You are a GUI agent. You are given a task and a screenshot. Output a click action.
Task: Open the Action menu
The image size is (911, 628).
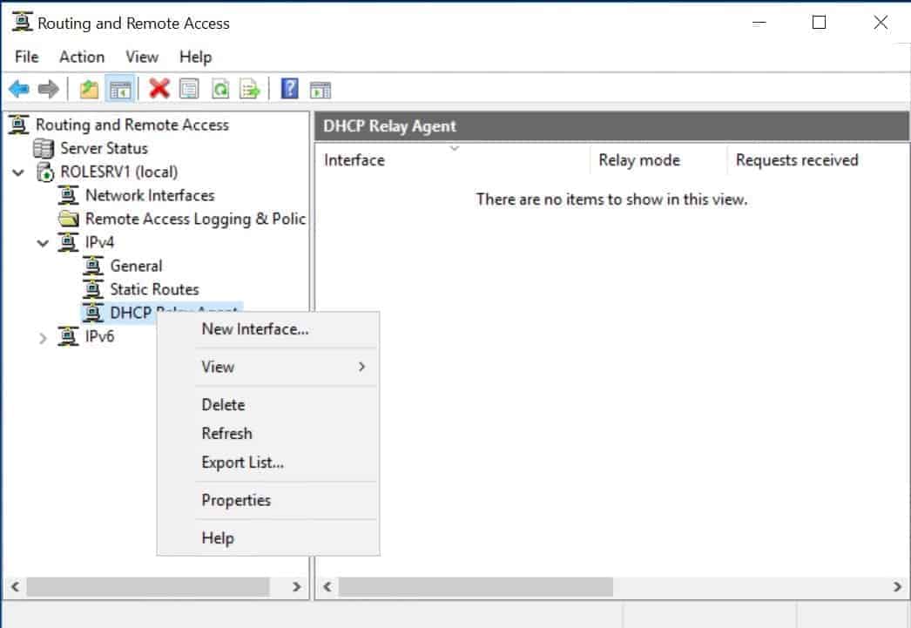click(81, 57)
